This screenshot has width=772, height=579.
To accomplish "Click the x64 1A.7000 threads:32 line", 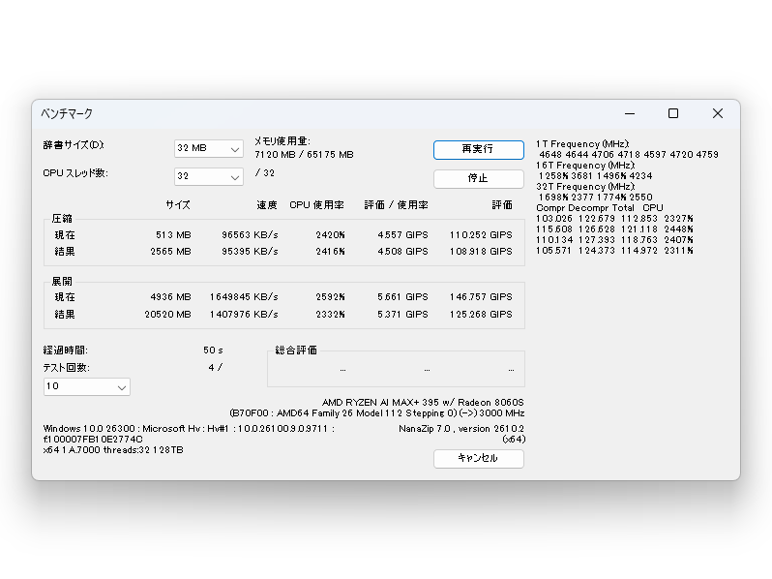I will click(x=113, y=450).
